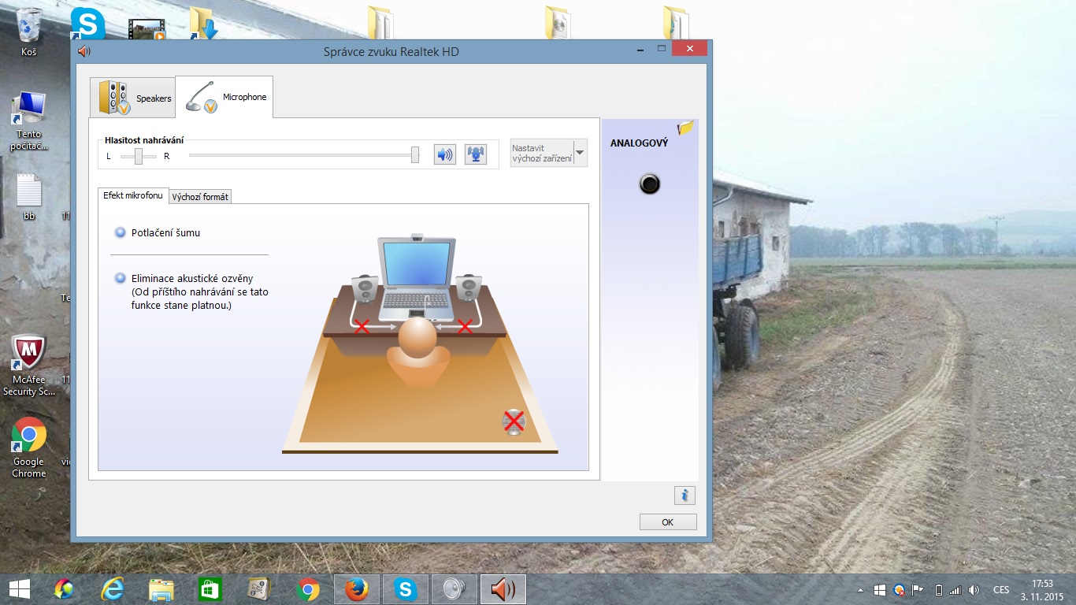Open the Windows Journal taskbar icon
Image resolution: width=1076 pixels, height=605 pixels.
(259, 589)
